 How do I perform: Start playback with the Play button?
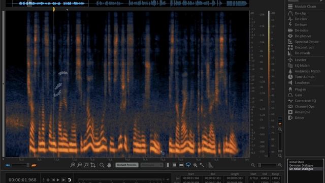click(58, 180)
